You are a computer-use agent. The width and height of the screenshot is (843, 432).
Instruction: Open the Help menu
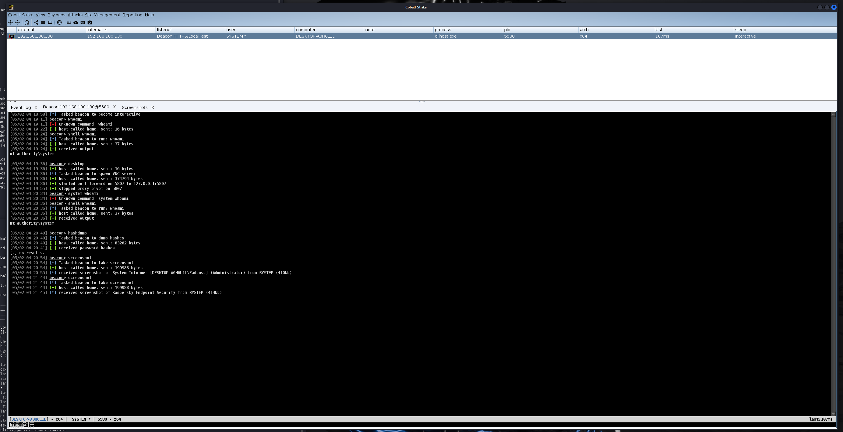(x=149, y=15)
